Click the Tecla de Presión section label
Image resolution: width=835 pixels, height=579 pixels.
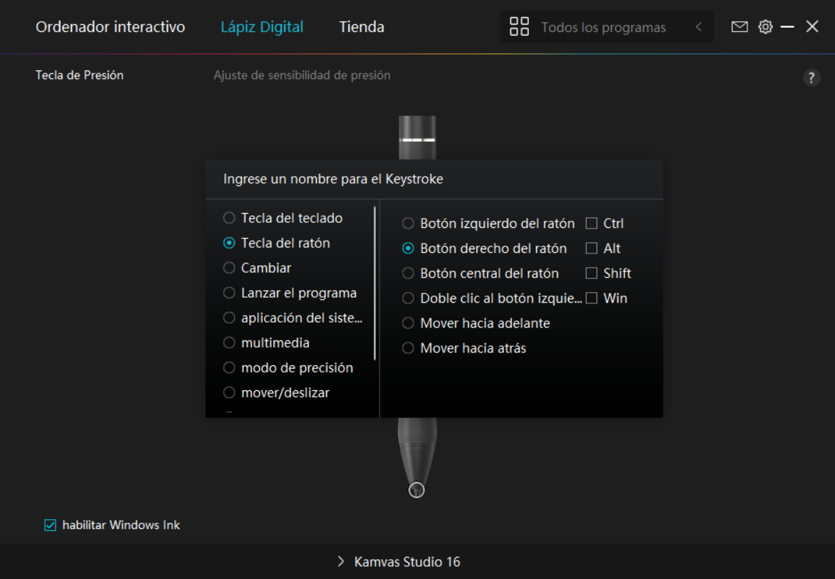[x=80, y=75]
